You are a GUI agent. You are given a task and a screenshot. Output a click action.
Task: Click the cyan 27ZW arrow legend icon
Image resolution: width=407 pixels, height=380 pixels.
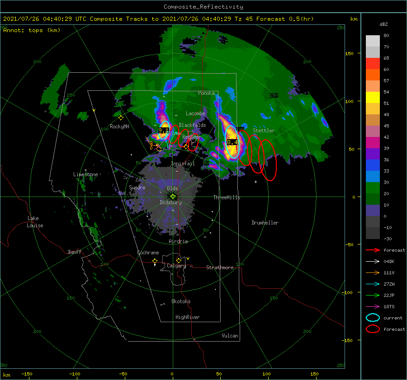click(x=373, y=284)
